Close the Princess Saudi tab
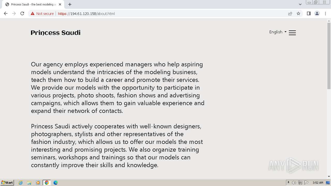 click(60, 4)
